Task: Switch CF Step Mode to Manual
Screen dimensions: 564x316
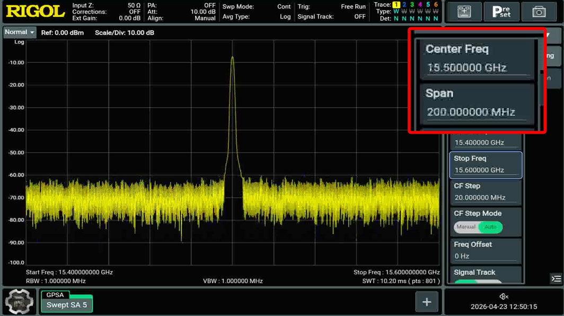Action: [466, 227]
